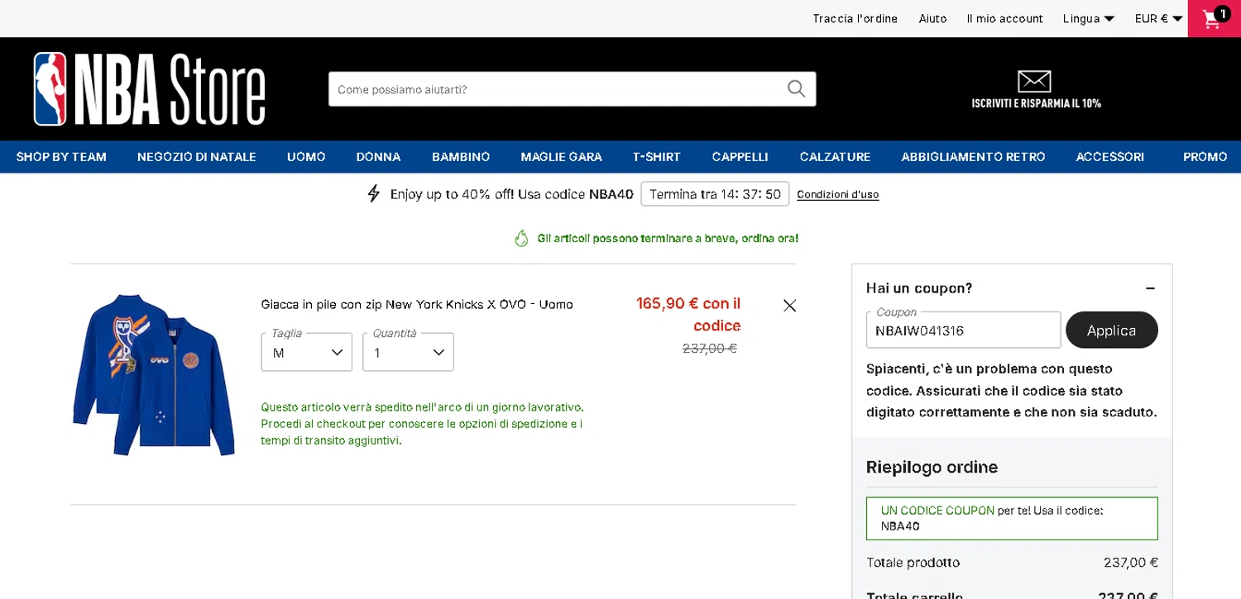
Task: Click the coupon error message text
Action: [1011, 391]
